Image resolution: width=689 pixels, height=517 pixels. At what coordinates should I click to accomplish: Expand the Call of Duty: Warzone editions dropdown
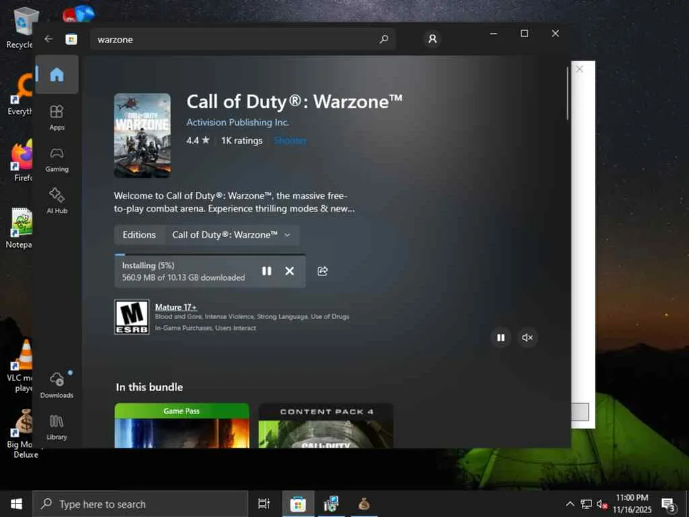[x=232, y=235]
